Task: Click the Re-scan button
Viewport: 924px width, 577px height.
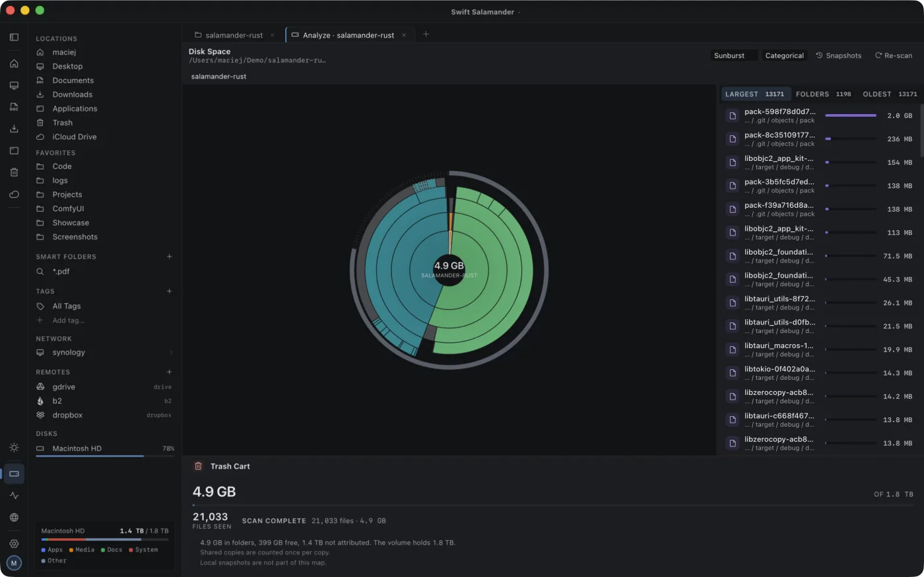Action: point(894,55)
